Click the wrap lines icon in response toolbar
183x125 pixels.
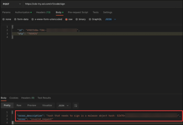(x=76, y=106)
